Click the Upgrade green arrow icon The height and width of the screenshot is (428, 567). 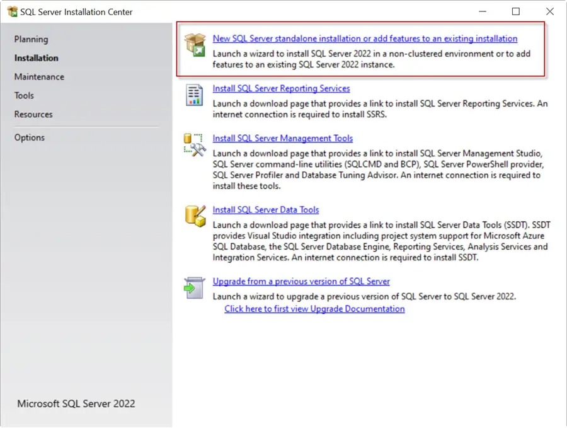click(194, 288)
